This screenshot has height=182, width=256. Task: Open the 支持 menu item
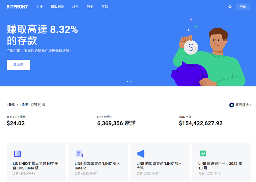[x=105, y=7]
